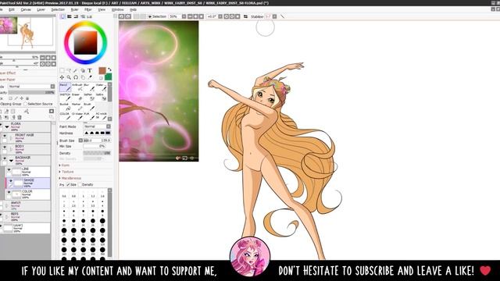Click the navigator canvas thumbnail
The width and height of the screenshot is (500, 281).
coord(27,34)
